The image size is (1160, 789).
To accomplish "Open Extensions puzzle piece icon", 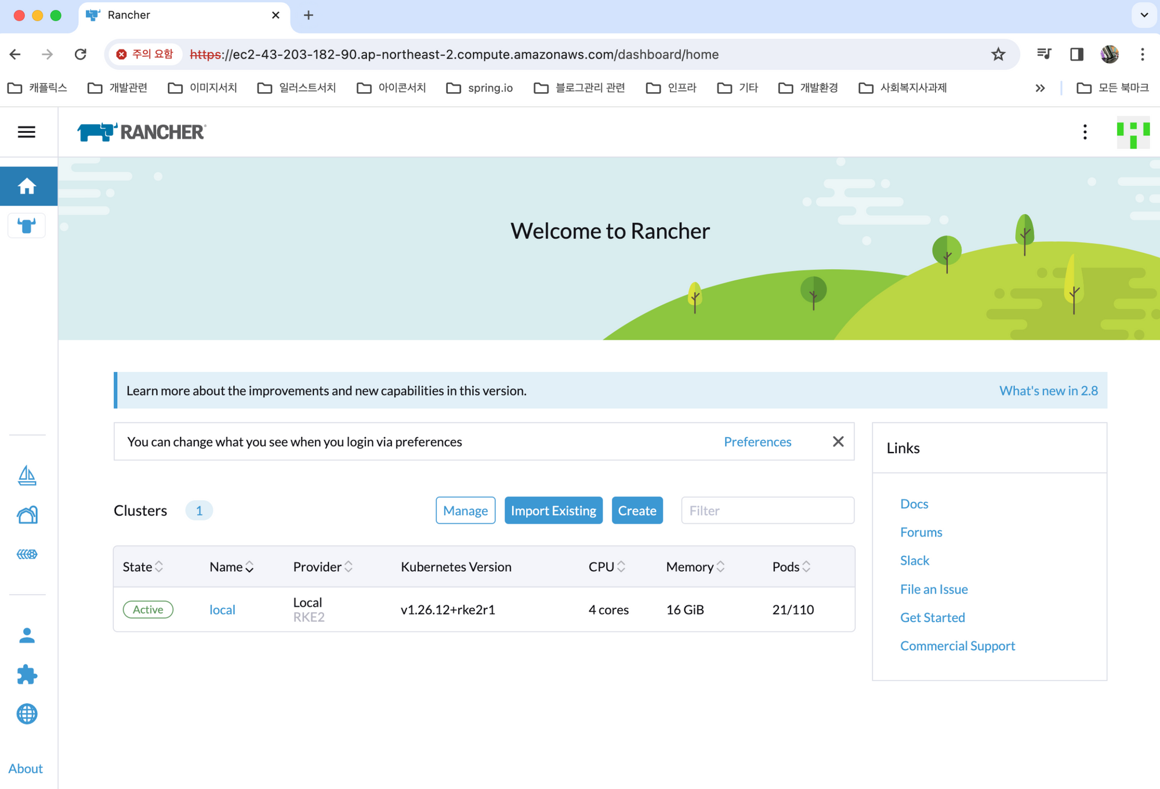I will (27, 674).
